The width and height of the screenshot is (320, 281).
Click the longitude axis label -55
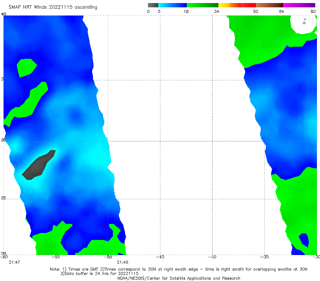pos(56,257)
